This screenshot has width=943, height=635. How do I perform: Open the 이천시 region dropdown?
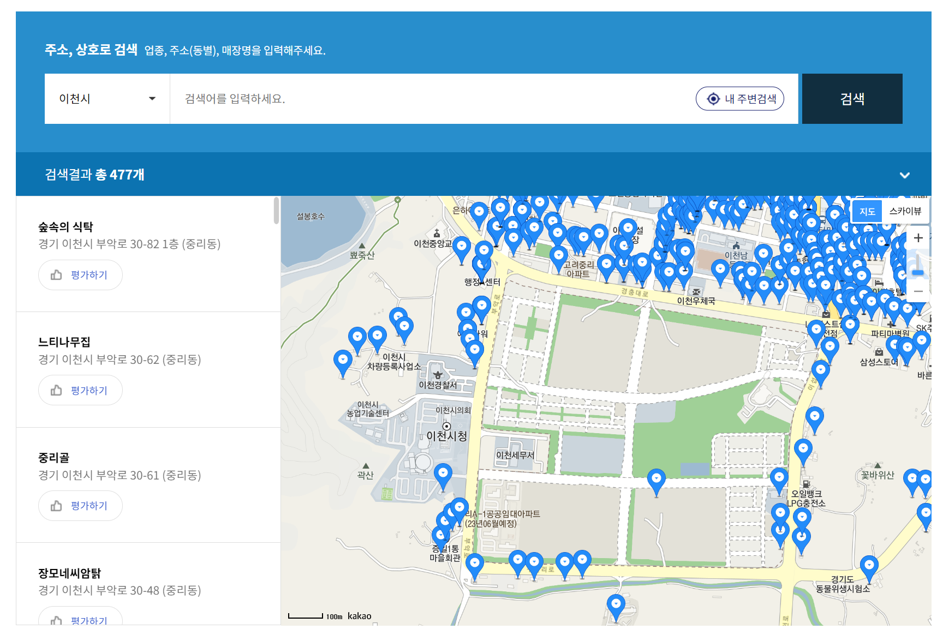107,99
